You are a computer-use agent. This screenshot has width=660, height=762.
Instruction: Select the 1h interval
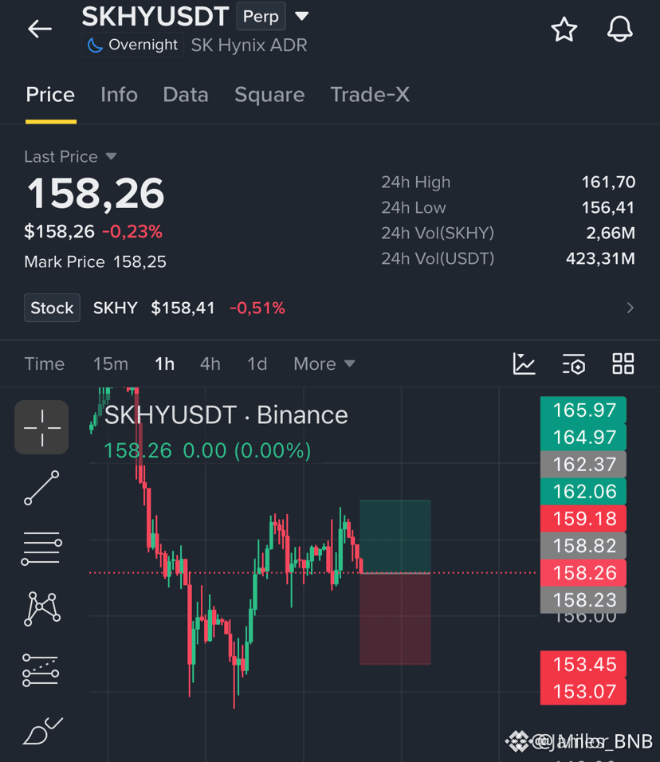[165, 364]
